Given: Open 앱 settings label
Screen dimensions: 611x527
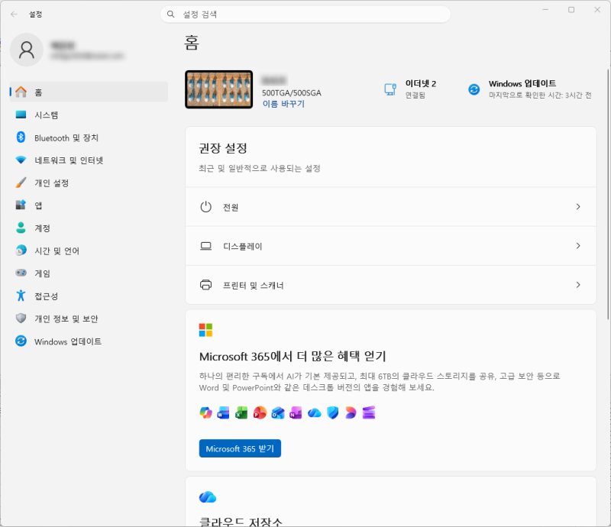Looking at the screenshot, I should coord(38,205).
